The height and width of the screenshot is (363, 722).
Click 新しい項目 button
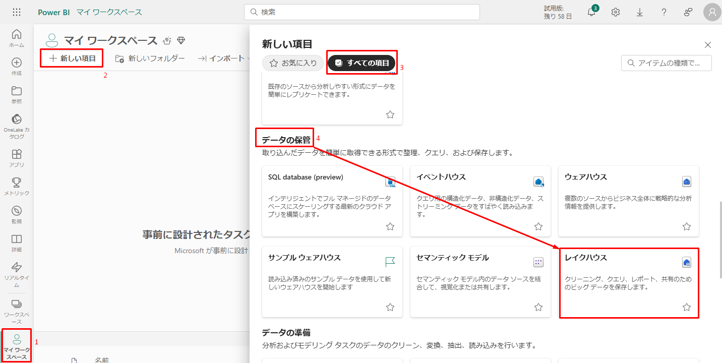[72, 58]
